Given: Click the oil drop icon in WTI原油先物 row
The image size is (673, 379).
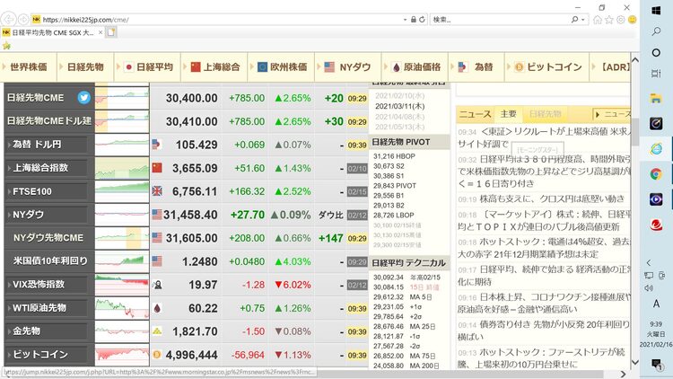Looking at the screenshot, I should pos(157,308).
